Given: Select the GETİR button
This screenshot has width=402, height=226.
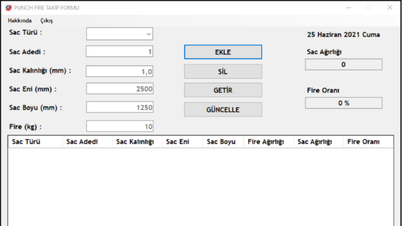Looking at the screenshot, I should pos(223,90).
